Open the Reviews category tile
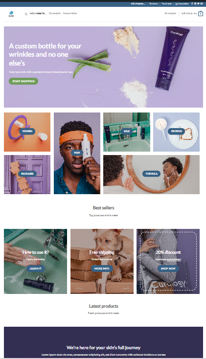The width and height of the screenshot is (206, 359). tap(177, 131)
